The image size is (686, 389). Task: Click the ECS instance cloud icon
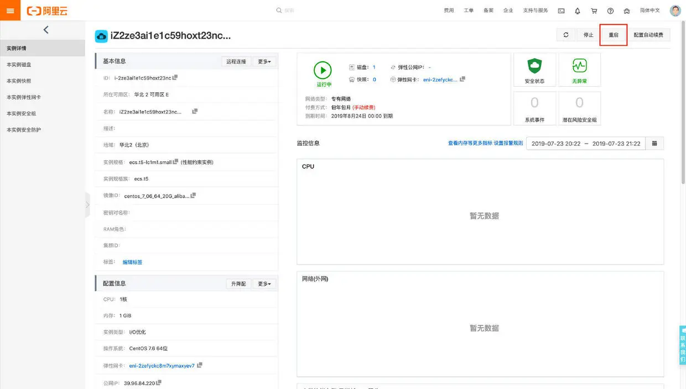pyautogui.click(x=101, y=36)
